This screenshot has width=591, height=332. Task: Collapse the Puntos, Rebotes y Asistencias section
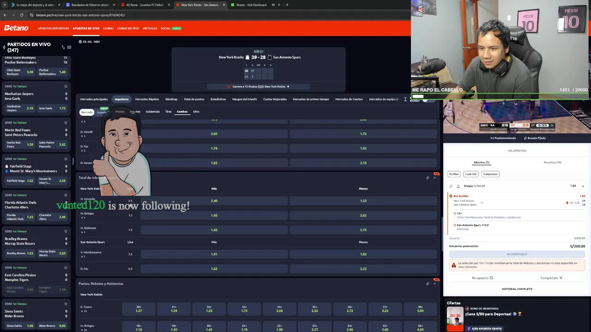tap(434, 284)
